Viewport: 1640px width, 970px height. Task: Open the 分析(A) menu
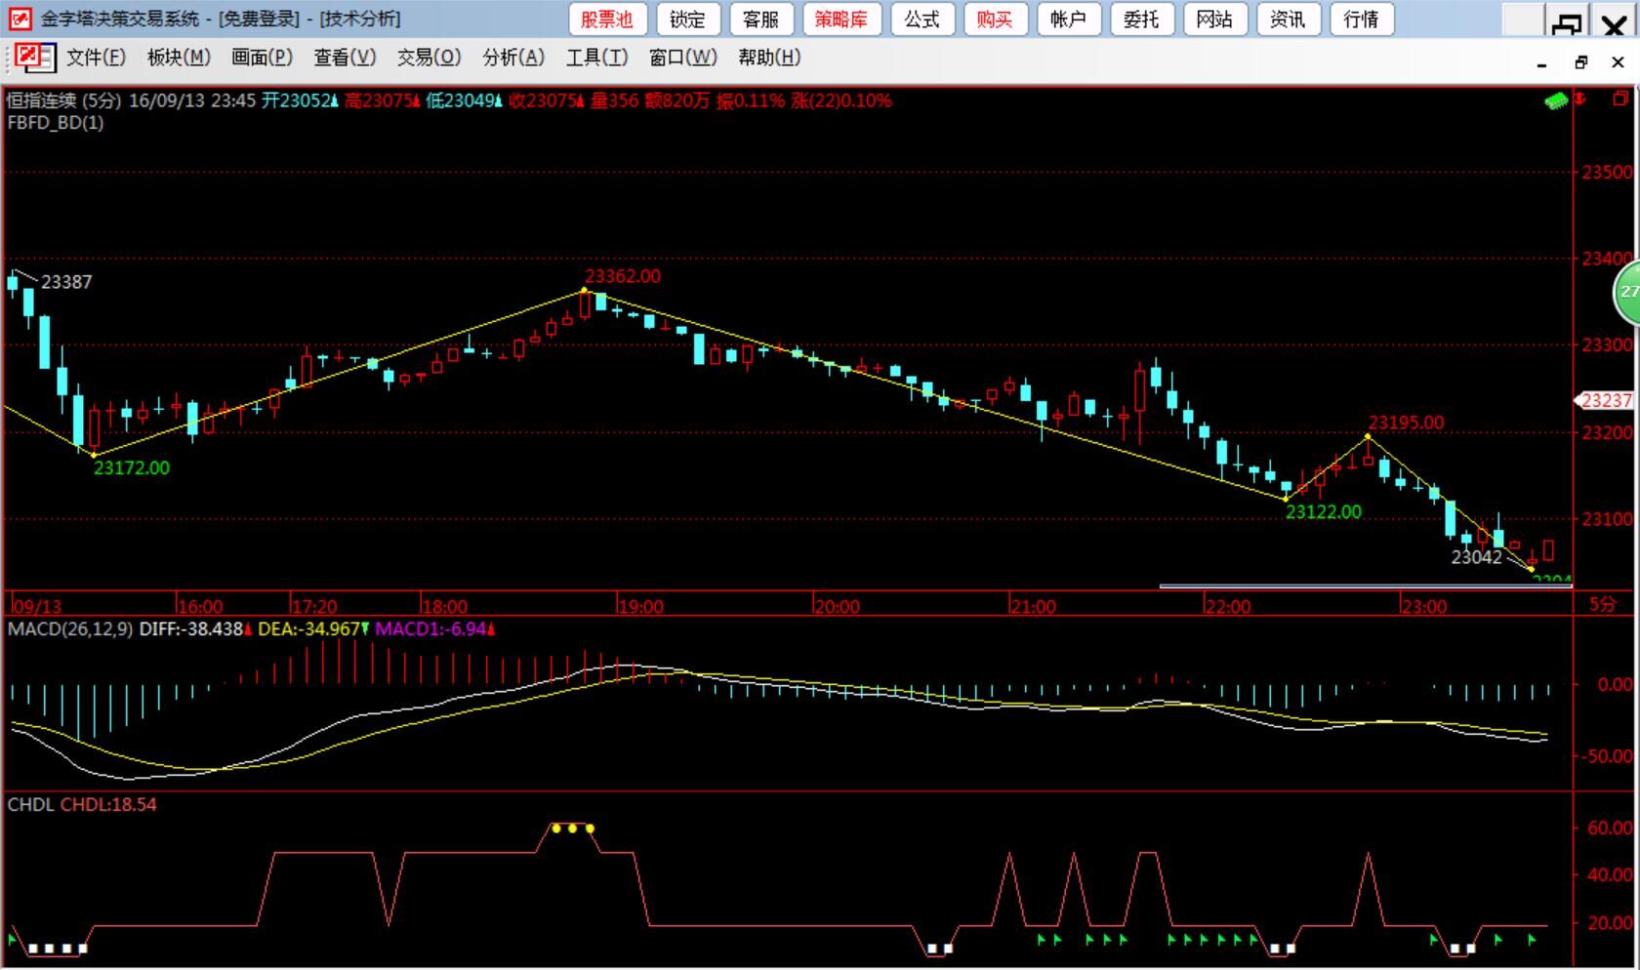(513, 58)
